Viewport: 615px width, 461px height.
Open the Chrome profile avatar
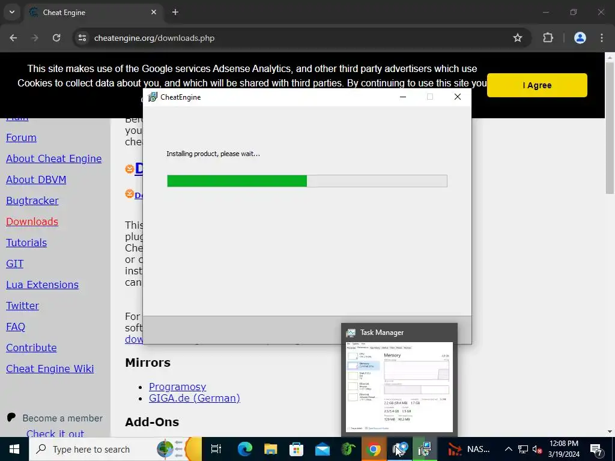point(580,38)
